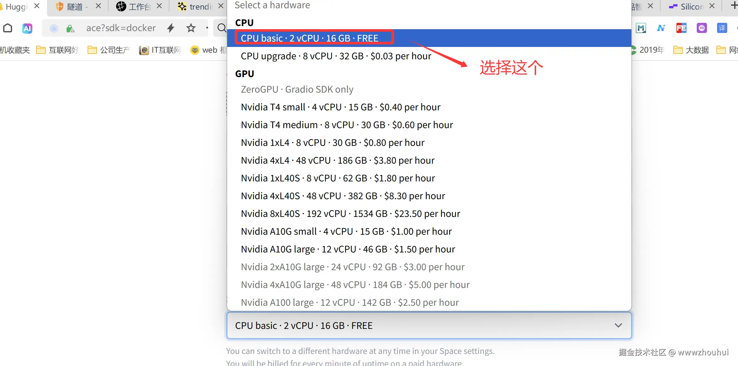Close the trending tab
The width and height of the screenshot is (738, 366).
coord(221,6)
